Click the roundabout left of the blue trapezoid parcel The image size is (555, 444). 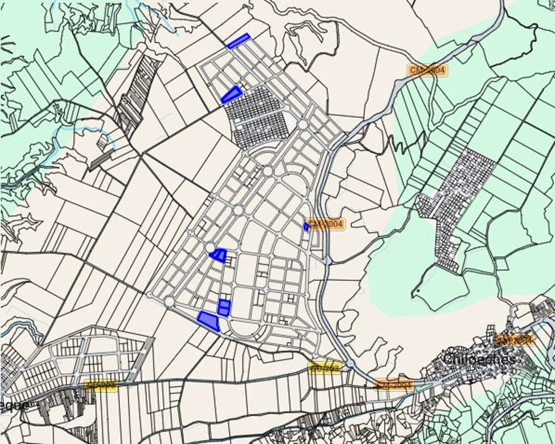pos(209,248)
